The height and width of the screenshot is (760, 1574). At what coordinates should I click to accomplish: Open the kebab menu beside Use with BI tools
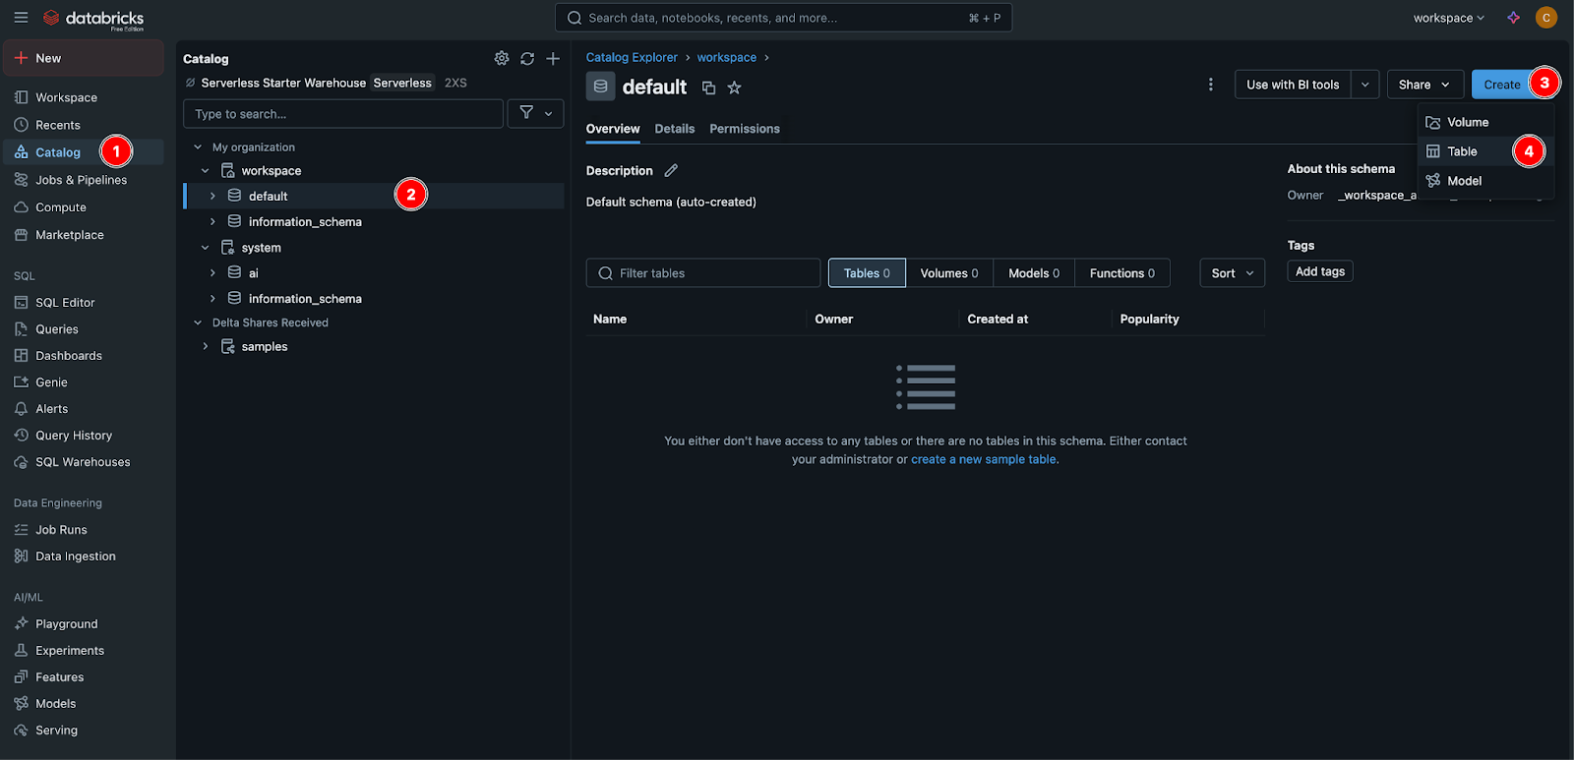tap(1210, 85)
